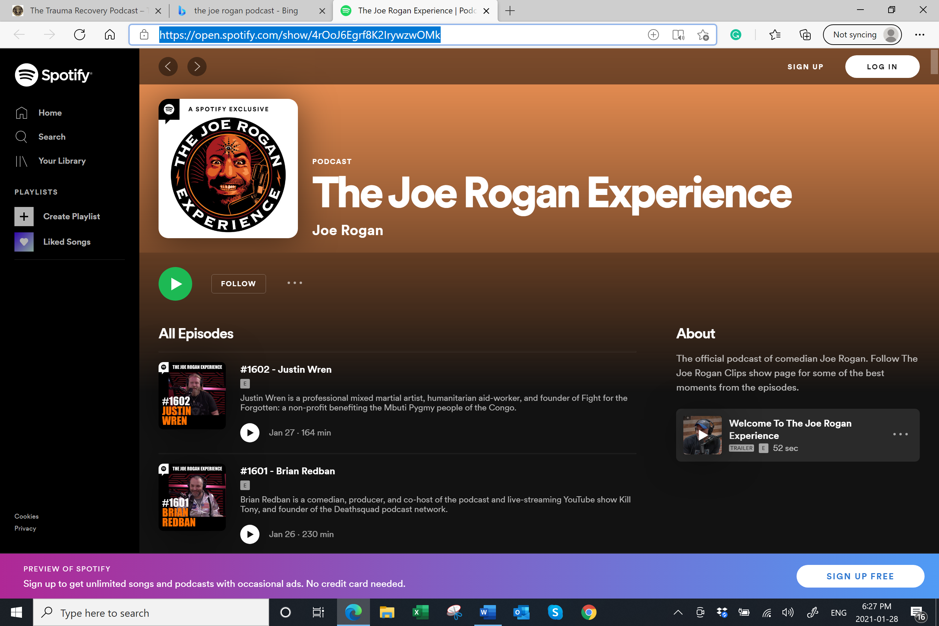This screenshot has width=939, height=626.
Task: Follow The Joe Rogan Experience podcast
Action: [x=238, y=284]
